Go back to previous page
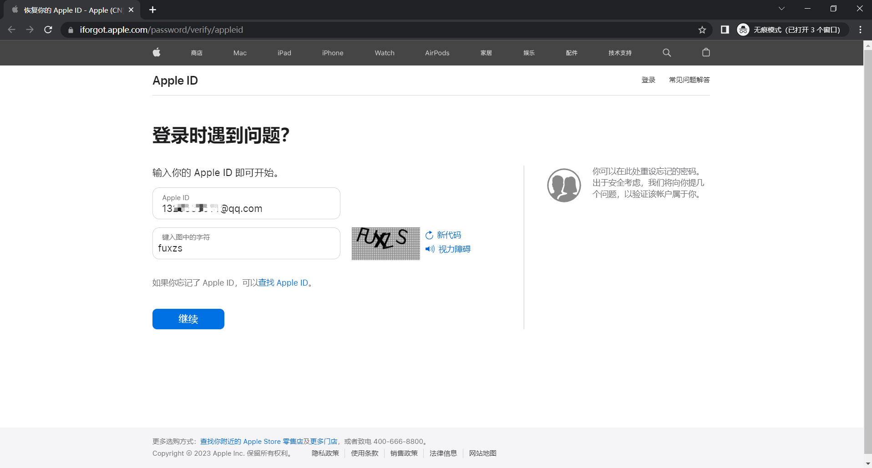 [12, 30]
